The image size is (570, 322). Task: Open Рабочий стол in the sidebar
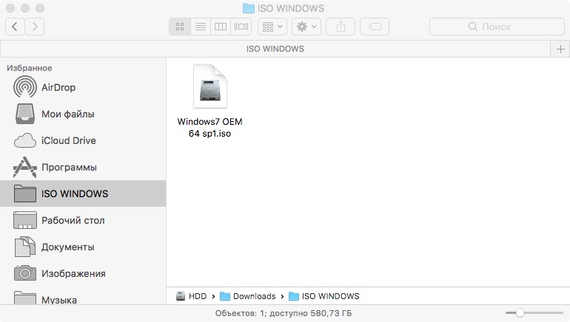point(83,221)
